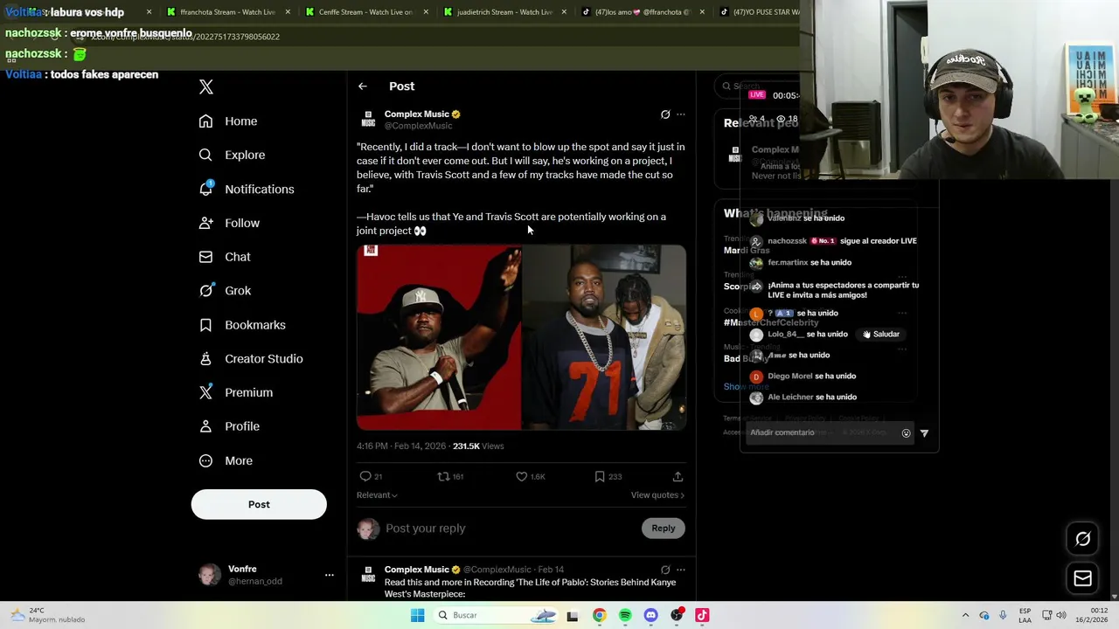Click the Grok icon on the second post
The image size is (1119, 629).
coord(665,570)
